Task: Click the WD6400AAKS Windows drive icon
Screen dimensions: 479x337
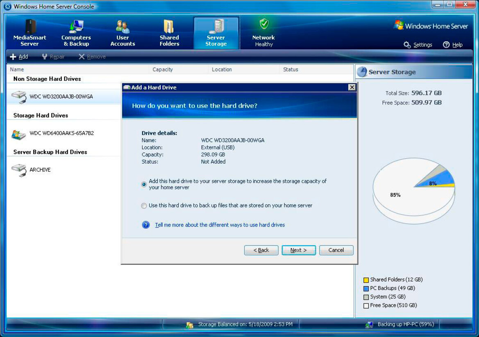Action: point(18,134)
